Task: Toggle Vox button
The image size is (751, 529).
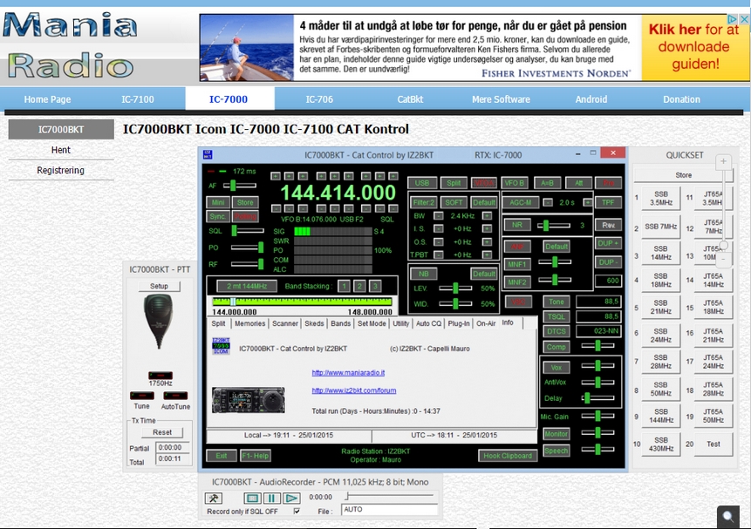Action: 556,368
